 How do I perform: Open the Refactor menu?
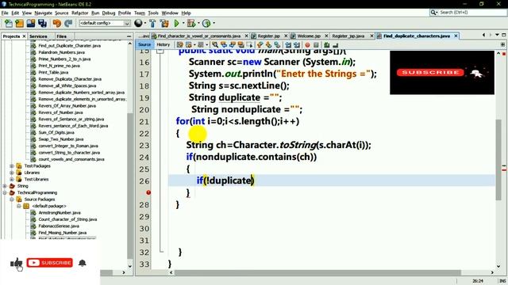(79, 13)
